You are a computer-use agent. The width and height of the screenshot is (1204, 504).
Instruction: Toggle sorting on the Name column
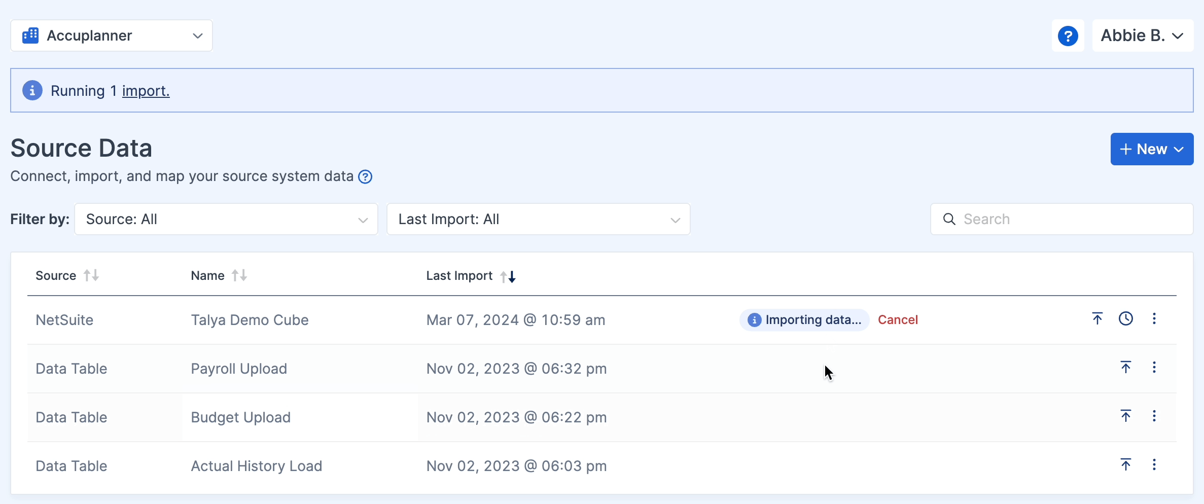(238, 275)
